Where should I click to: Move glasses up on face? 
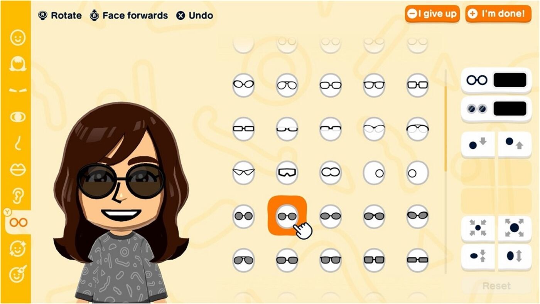(515, 144)
